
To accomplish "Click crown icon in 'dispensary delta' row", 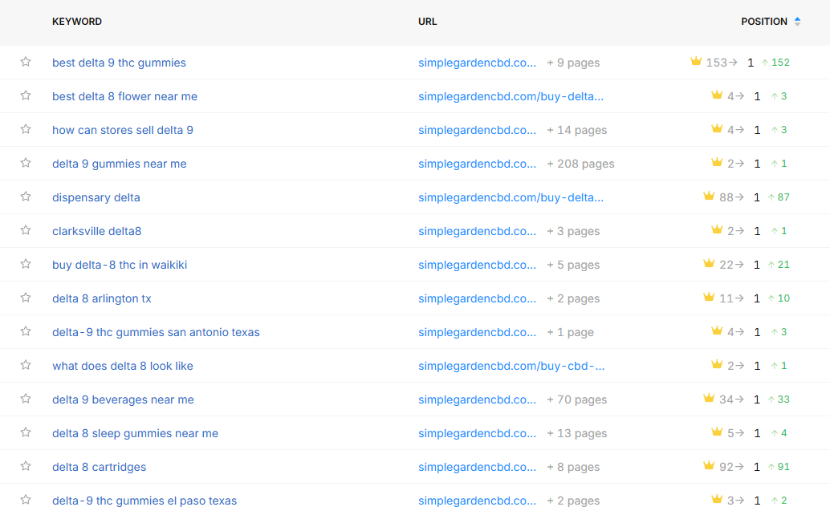I will [709, 197].
